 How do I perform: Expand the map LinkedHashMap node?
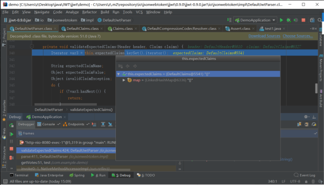coord(124,80)
